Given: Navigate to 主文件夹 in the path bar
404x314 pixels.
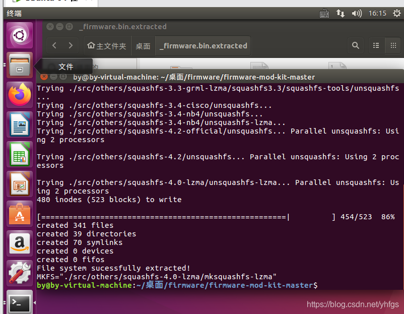Looking at the screenshot, I should click(x=107, y=45).
